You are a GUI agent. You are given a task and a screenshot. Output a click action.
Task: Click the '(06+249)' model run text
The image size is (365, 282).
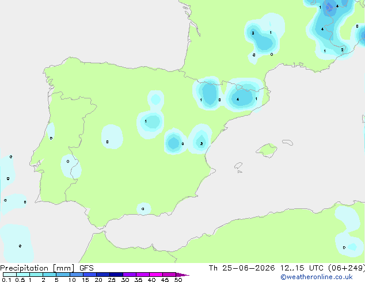347,268
